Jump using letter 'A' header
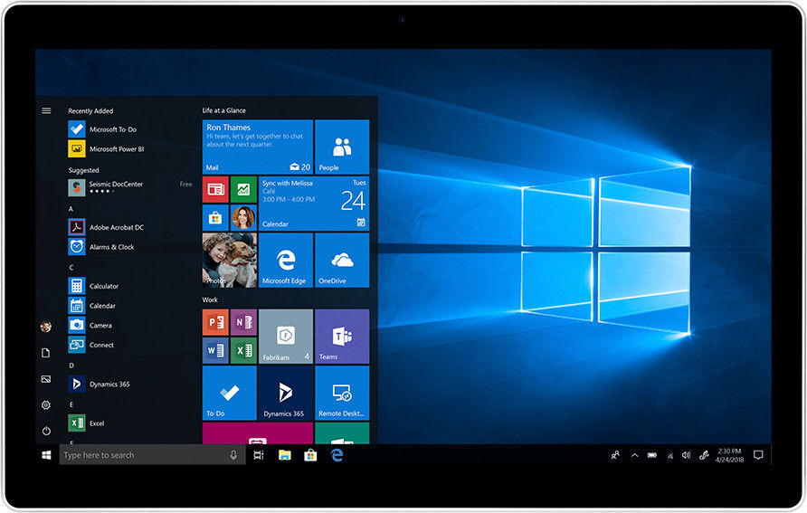 coord(71,209)
